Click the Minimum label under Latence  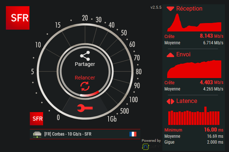[x=173, y=130]
